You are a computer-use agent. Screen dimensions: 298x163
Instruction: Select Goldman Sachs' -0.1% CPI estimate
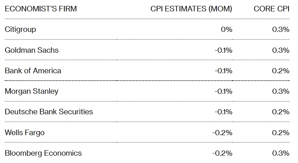click(x=223, y=50)
